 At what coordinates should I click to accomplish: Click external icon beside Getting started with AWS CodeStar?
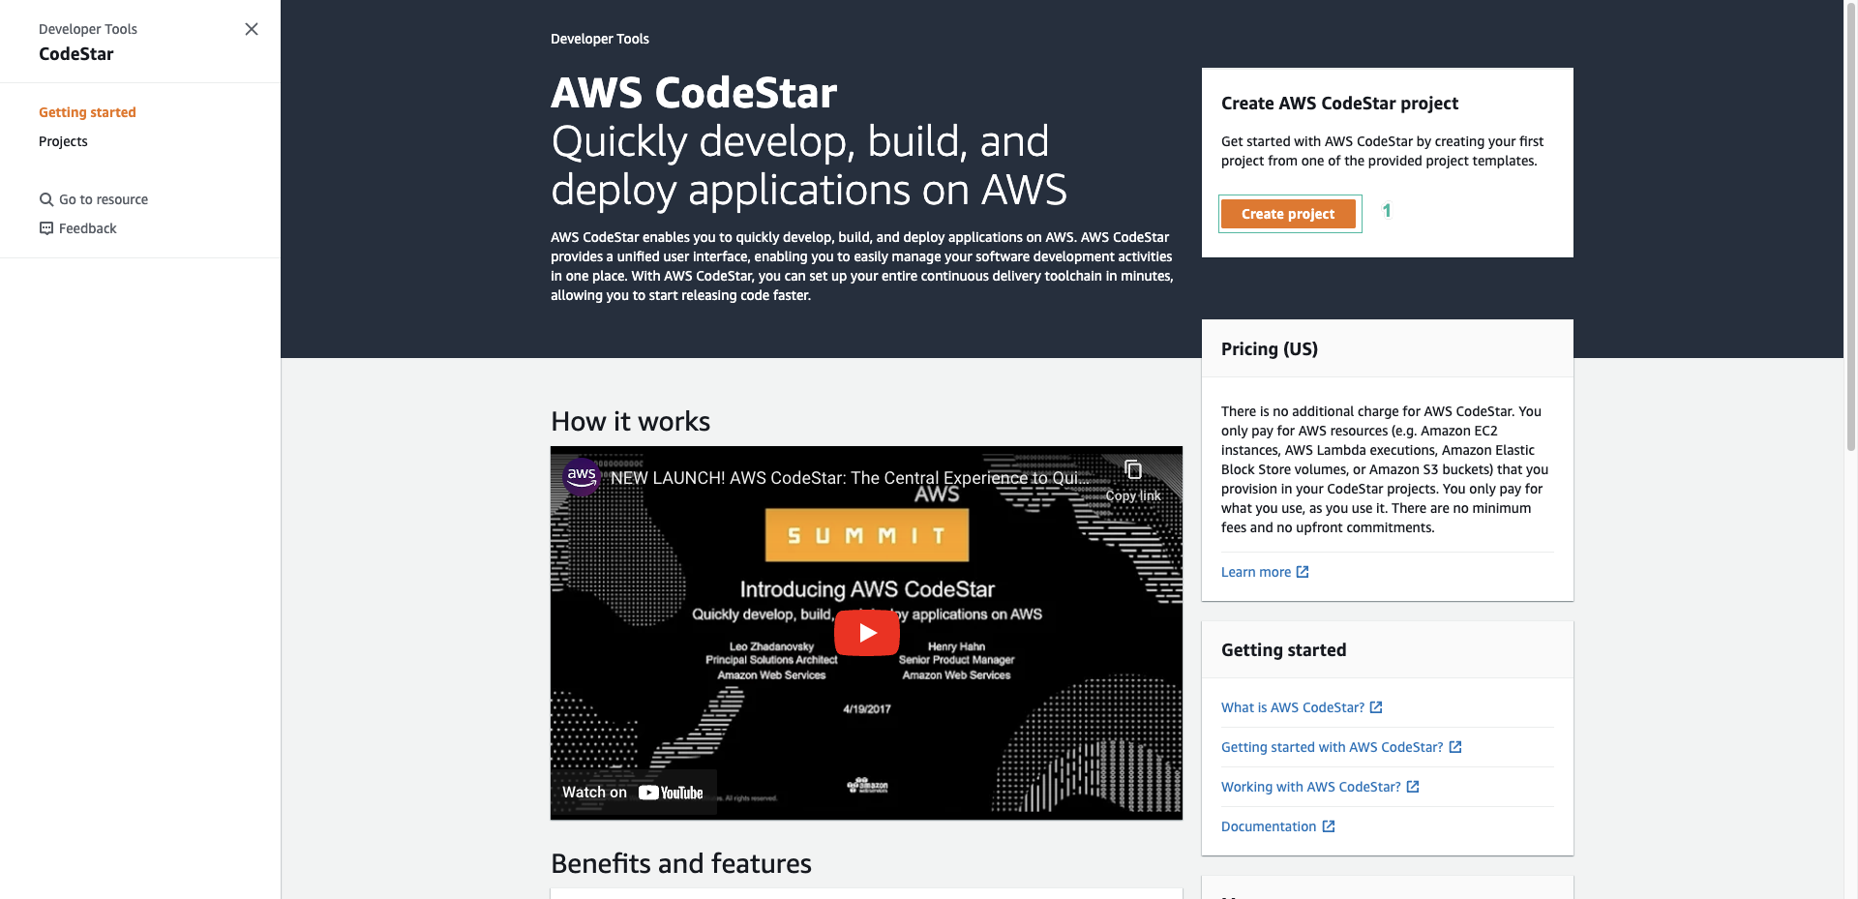tap(1455, 747)
